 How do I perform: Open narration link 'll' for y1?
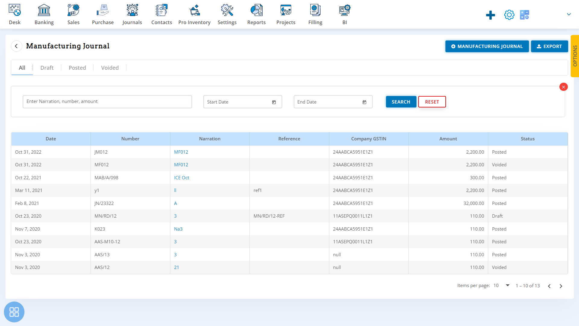[x=175, y=190]
